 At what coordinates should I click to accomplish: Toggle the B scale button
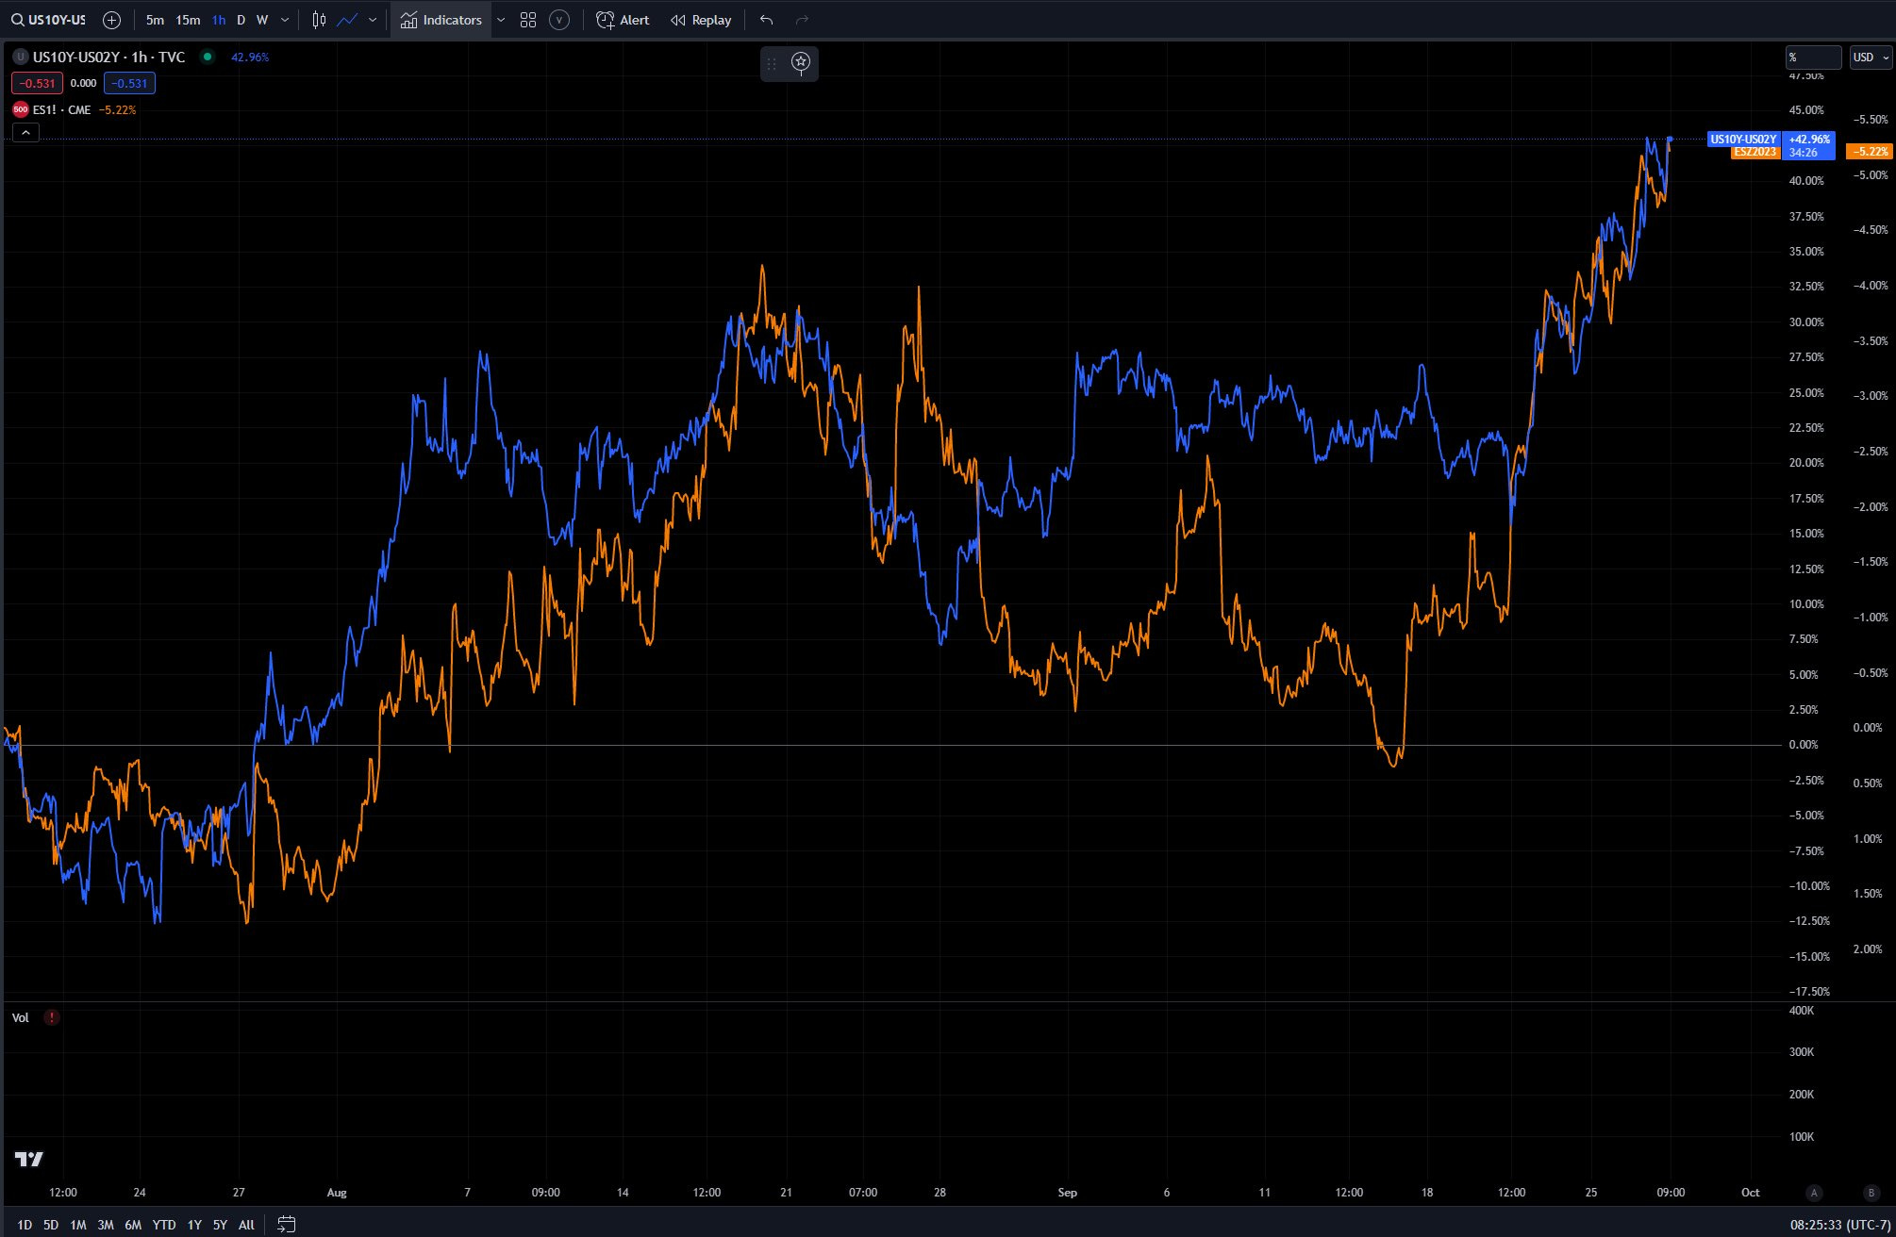click(x=1871, y=1193)
